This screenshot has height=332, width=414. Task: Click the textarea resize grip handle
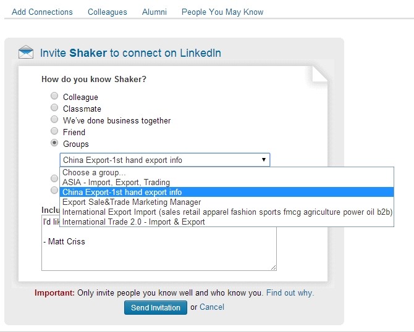tap(274, 268)
